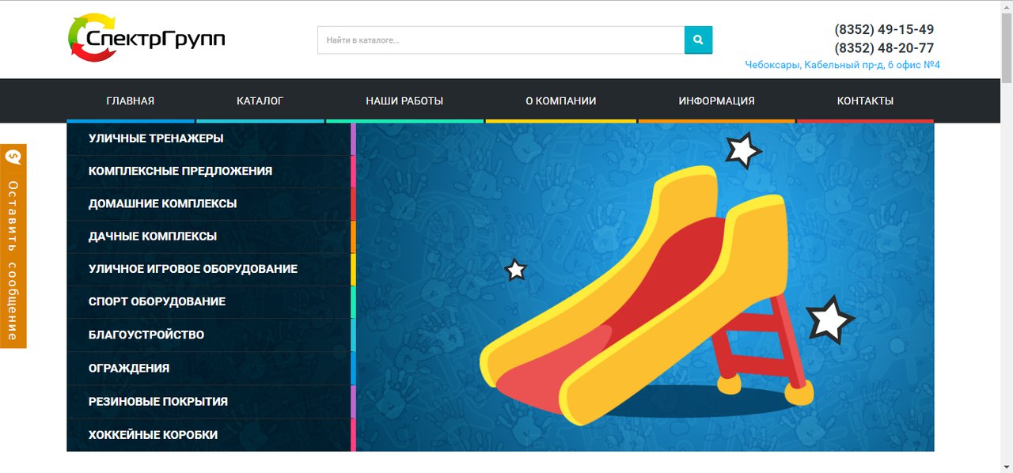Open the Каталог menu item
The height and width of the screenshot is (473, 1013).
tap(260, 100)
